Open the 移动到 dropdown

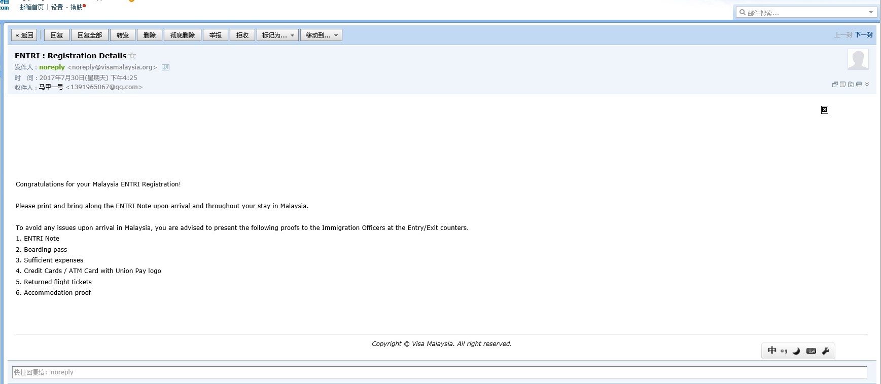point(322,35)
